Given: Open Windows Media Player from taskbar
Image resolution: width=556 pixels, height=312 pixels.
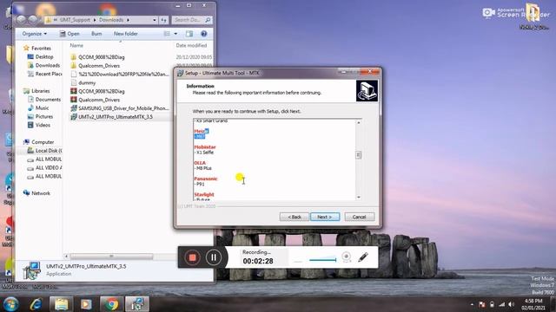Looking at the screenshot, I should point(86,304).
